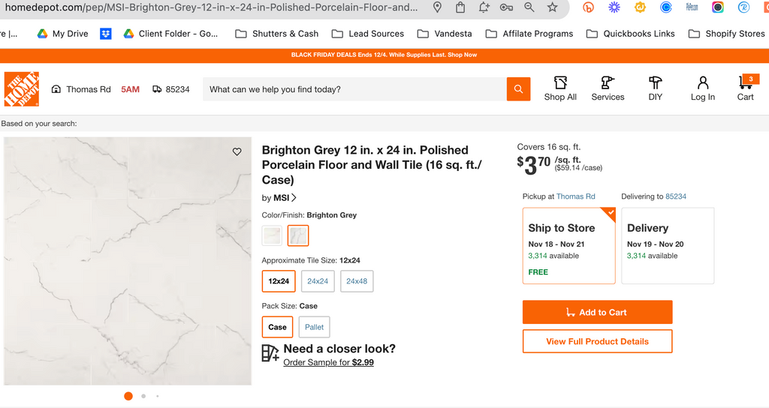The height and width of the screenshot is (408, 769).
Task: Choose the Delivery fulfillment option
Action: coord(668,246)
